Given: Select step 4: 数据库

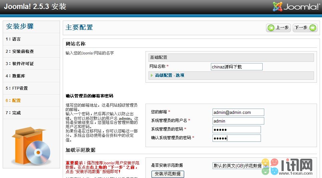Looking at the screenshot, I should point(15,76).
